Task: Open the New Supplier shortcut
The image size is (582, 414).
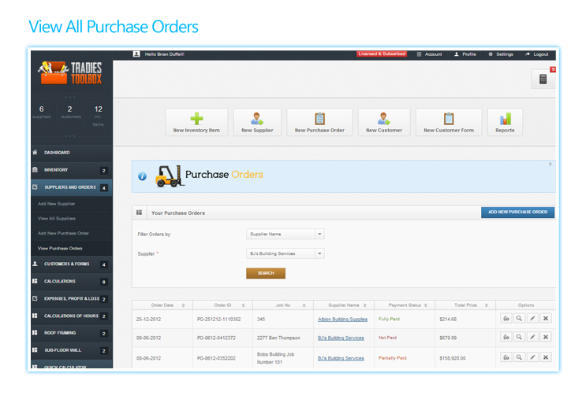Action: pos(257,119)
